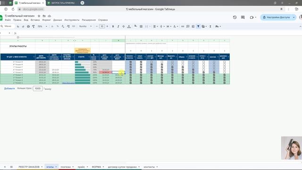
Task: Open the name box dropdown arrow
Action: coord(9,33)
